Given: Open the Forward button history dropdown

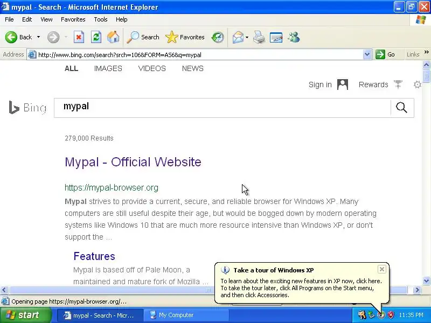Looking at the screenshot, I should click(x=66, y=37).
